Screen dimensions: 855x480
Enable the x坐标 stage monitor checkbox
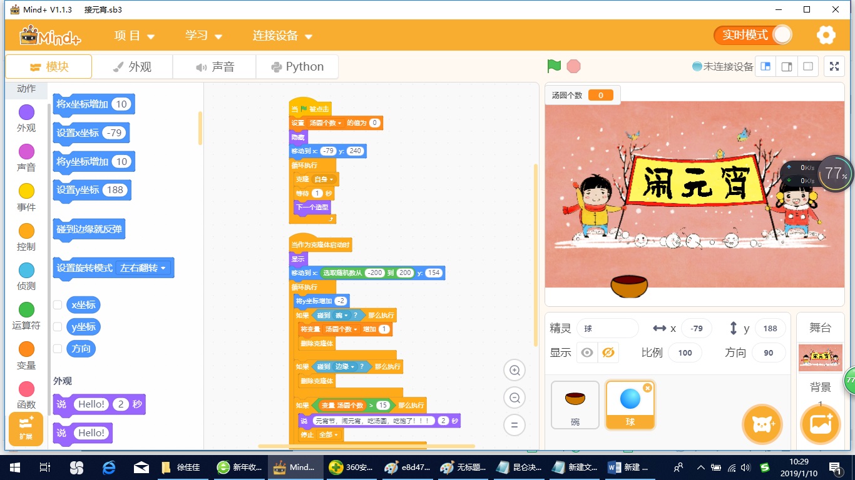(58, 305)
